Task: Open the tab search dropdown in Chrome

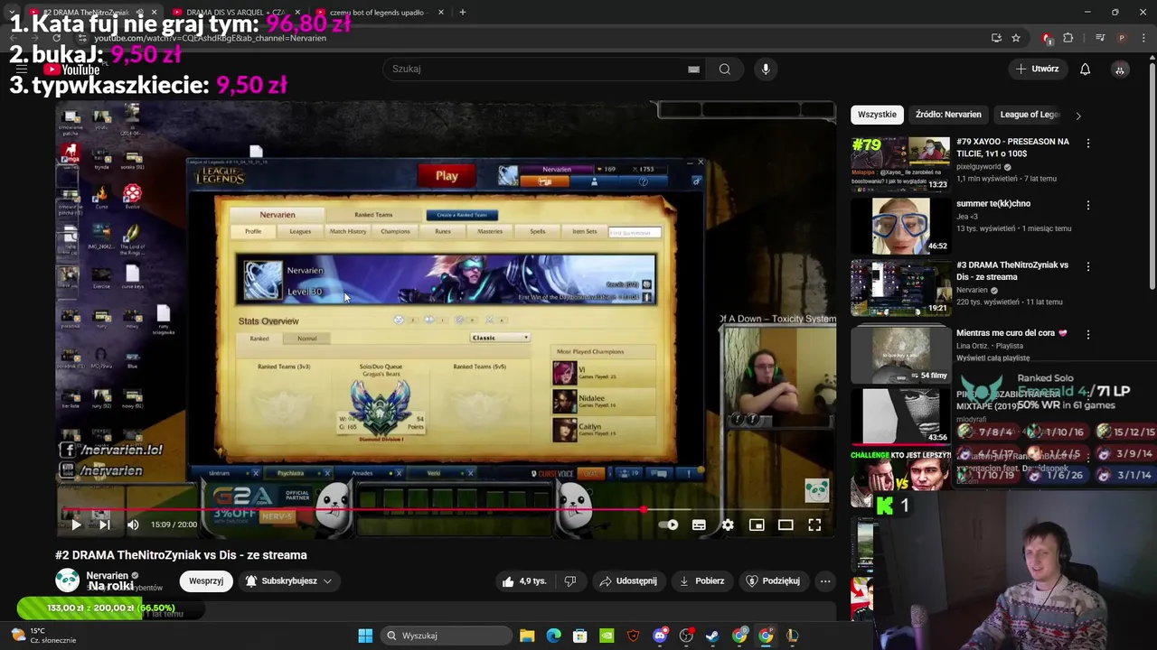Action: [x=11, y=13]
